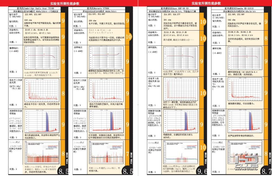This screenshot has height=176, width=272.
Task: Click Oppo final score 9.6
Action: click(202, 171)
